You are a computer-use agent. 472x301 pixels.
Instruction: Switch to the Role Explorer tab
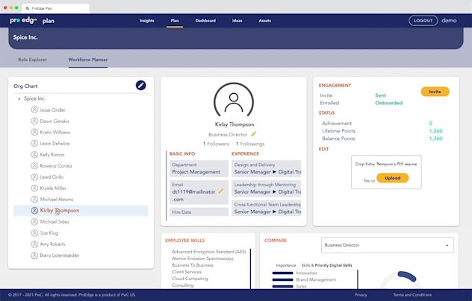coord(33,60)
